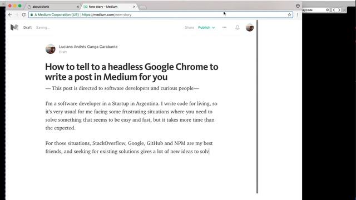Screen dimensions: 356x200
Task: Bookmark this page with the star icon
Action: coord(289,15)
